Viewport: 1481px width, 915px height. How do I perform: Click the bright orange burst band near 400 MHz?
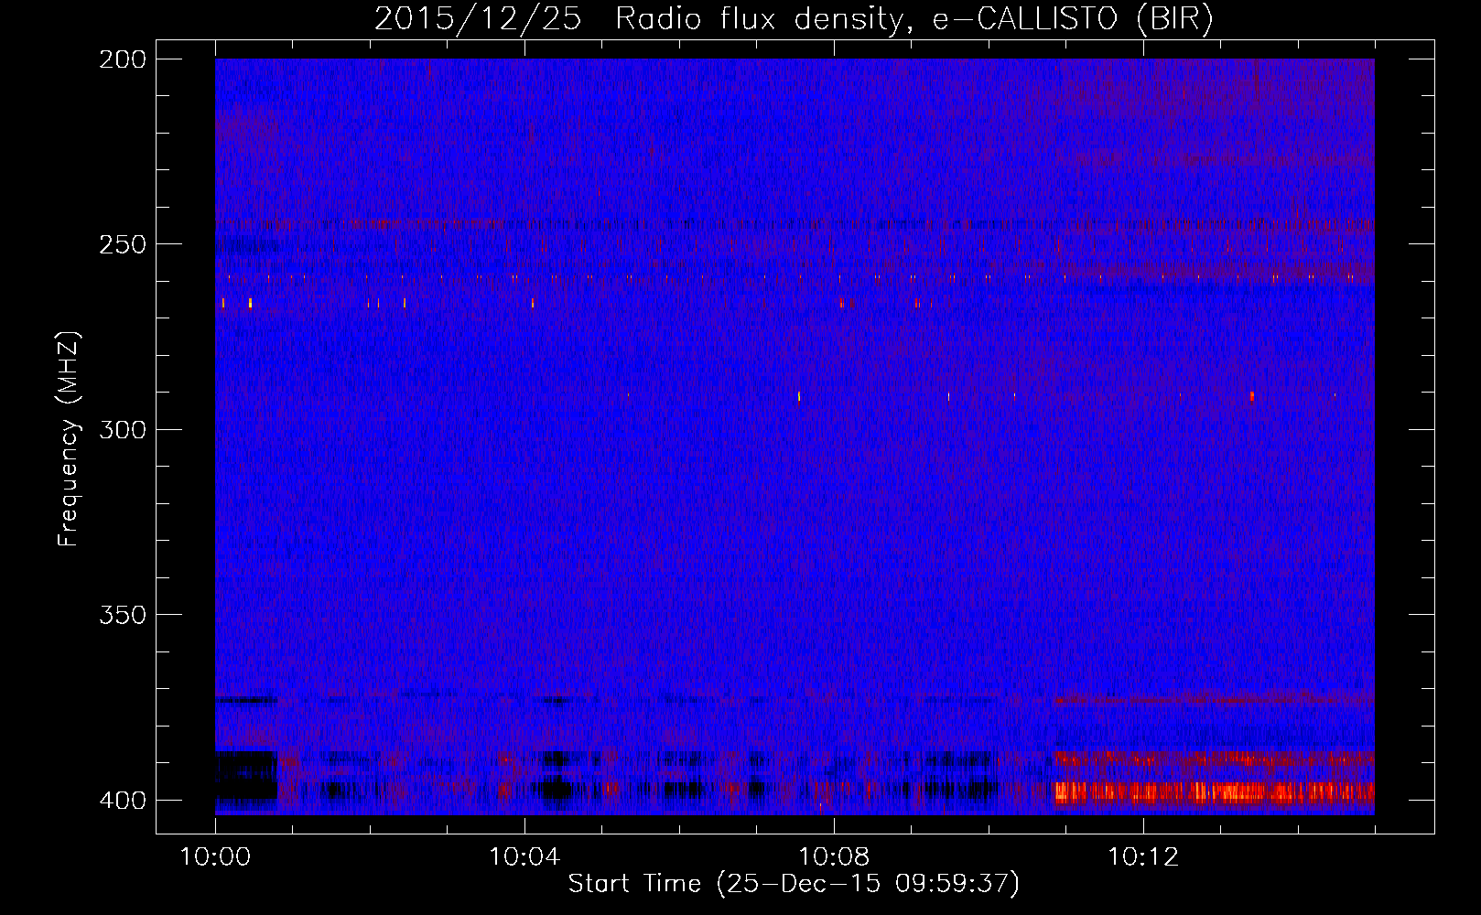[1215, 791]
